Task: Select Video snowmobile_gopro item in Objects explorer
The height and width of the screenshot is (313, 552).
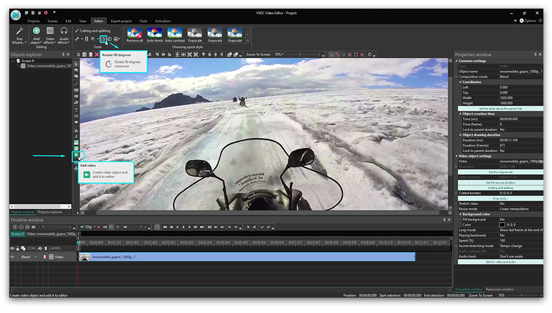Action: coord(46,66)
